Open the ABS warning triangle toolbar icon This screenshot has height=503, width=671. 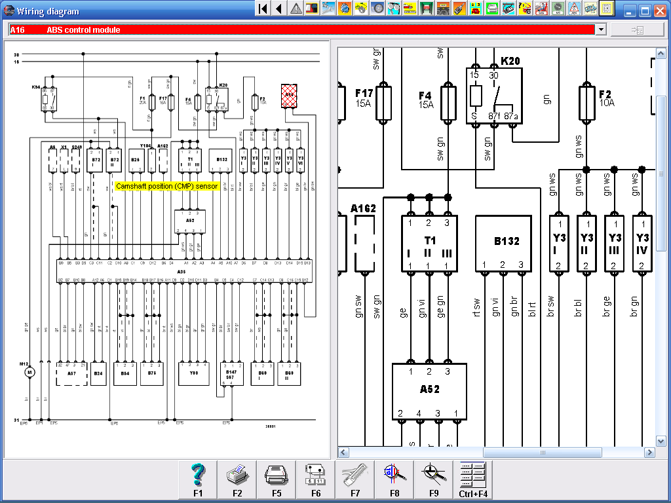(x=575, y=9)
